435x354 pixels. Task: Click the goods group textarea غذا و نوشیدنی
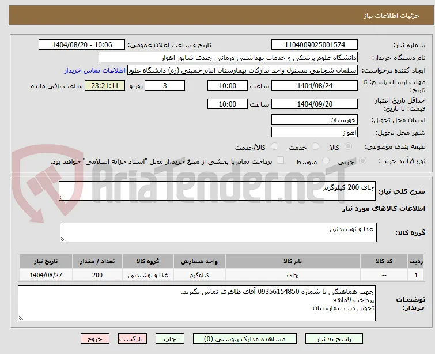click(218, 232)
